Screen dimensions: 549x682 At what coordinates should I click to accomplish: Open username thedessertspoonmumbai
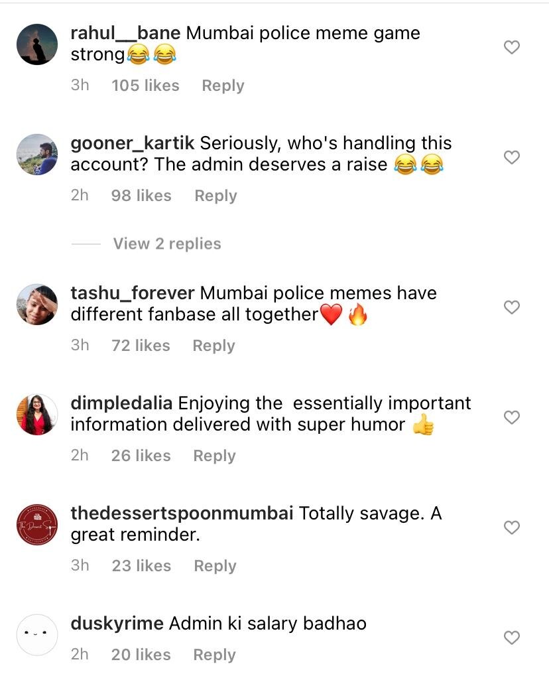click(182, 513)
